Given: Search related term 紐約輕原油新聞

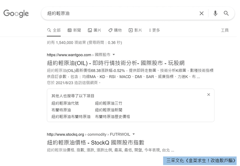Looking at the screenshot, I should pyautogui.click(x=108, y=110).
